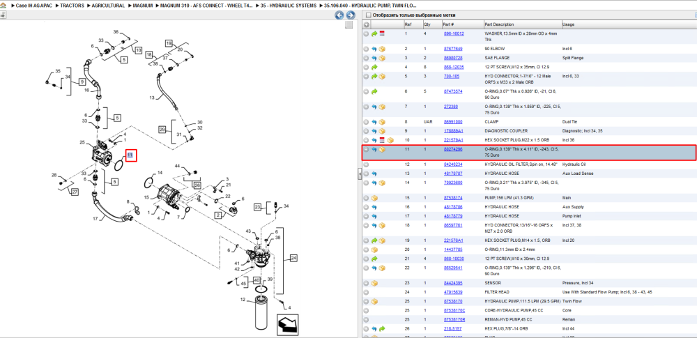
Task: Open the TRACTORS breadcrumb
Action: coord(72,6)
